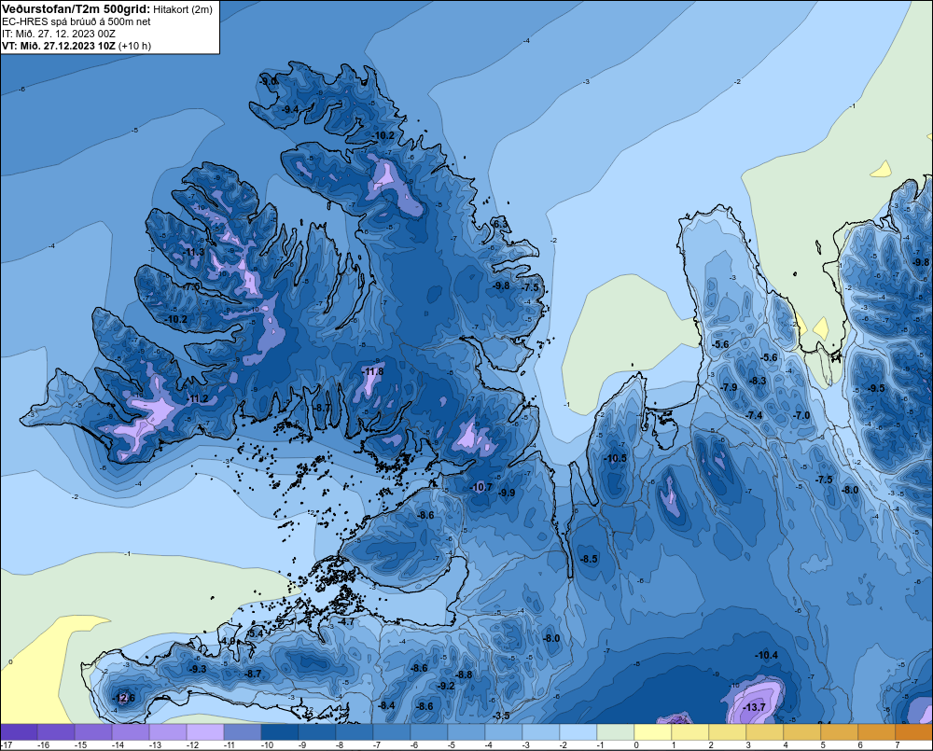Image resolution: width=933 pixels, height=751 pixels.
Task: Pick the legend swatch between 3 and 4
Action: (765, 732)
